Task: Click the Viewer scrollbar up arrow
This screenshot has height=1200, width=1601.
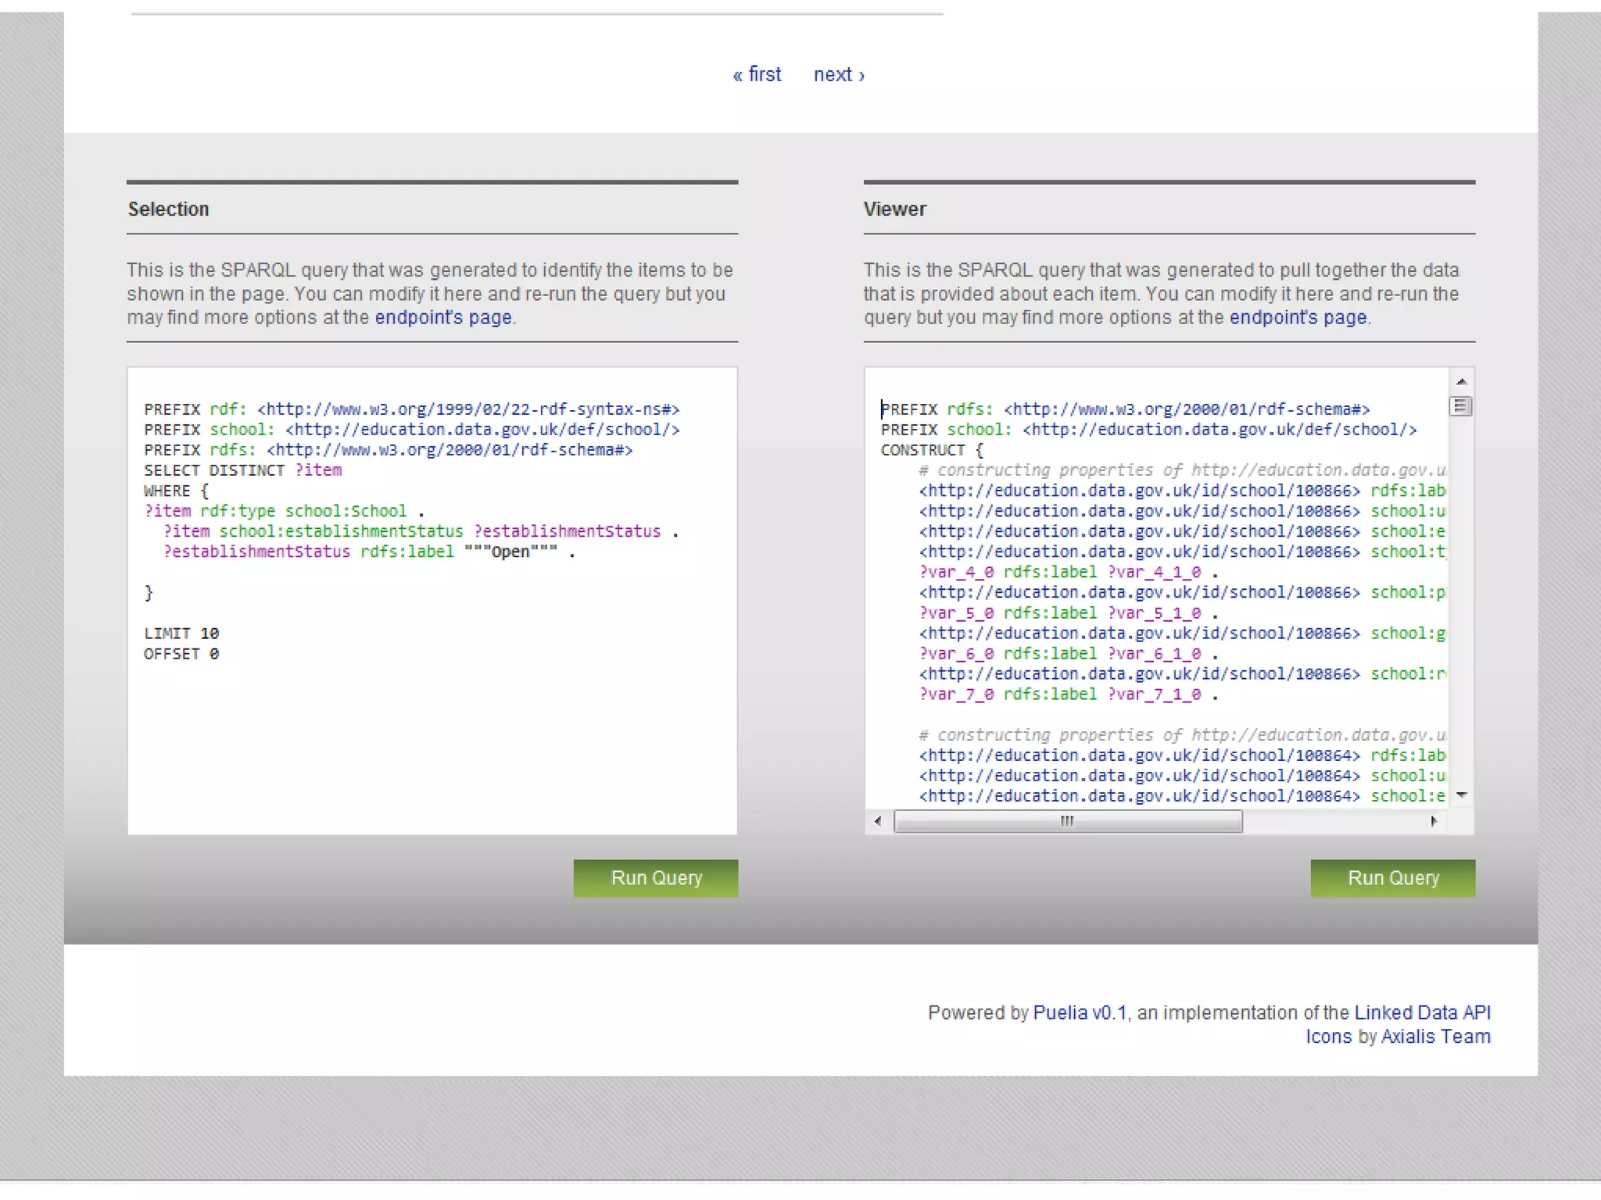Action: 1461,382
